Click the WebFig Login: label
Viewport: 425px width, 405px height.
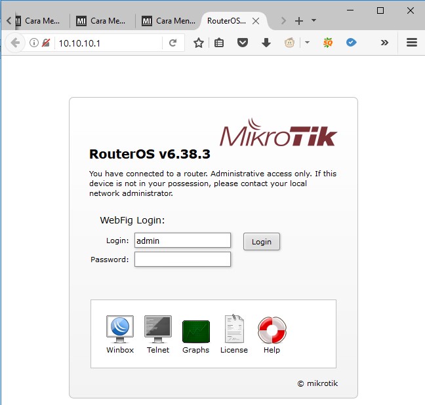132,220
